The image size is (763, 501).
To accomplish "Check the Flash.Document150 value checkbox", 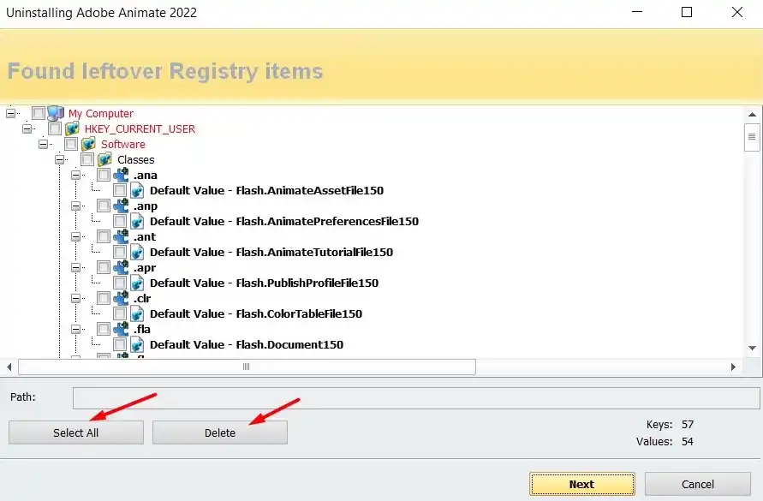I will (x=120, y=345).
